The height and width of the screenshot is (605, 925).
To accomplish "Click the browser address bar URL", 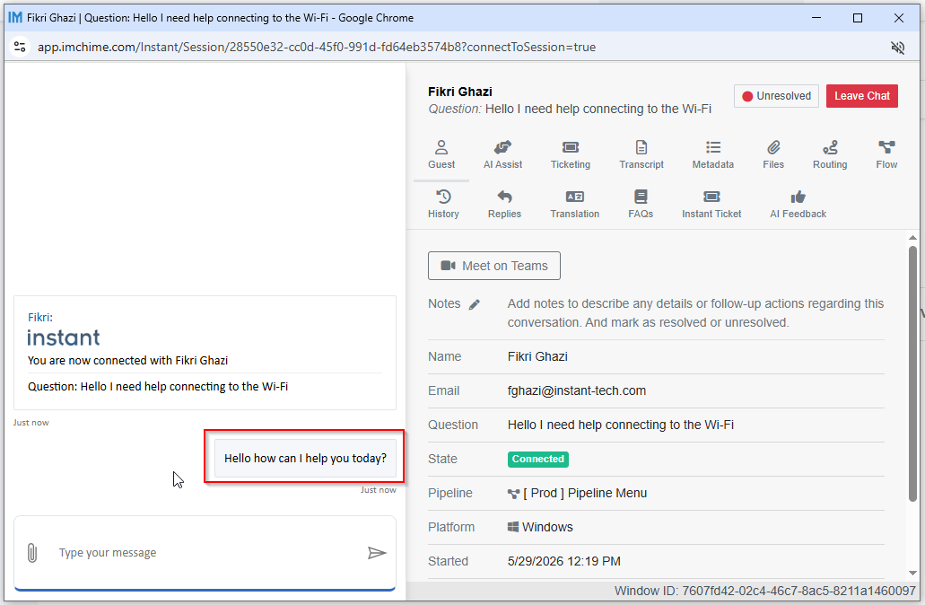I will coord(317,48).
